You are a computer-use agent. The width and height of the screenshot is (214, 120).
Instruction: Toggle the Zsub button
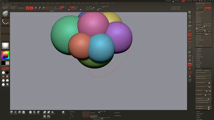click(77, 7)
